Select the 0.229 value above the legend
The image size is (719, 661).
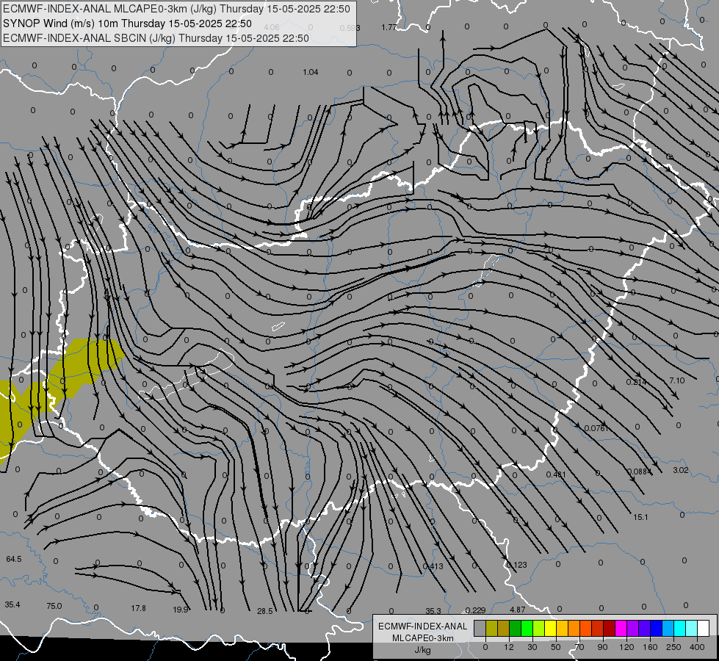(x=475, y=610)
